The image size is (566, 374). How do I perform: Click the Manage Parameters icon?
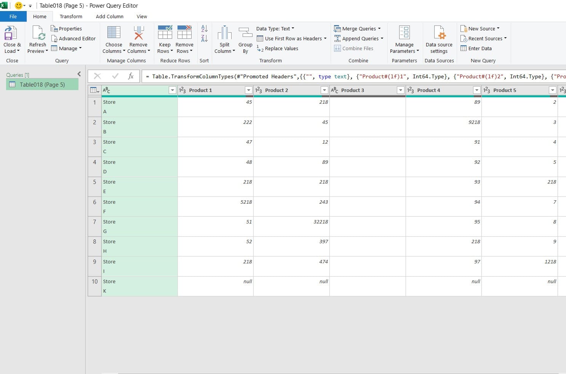pyautogui.click(x=404, y=33)
